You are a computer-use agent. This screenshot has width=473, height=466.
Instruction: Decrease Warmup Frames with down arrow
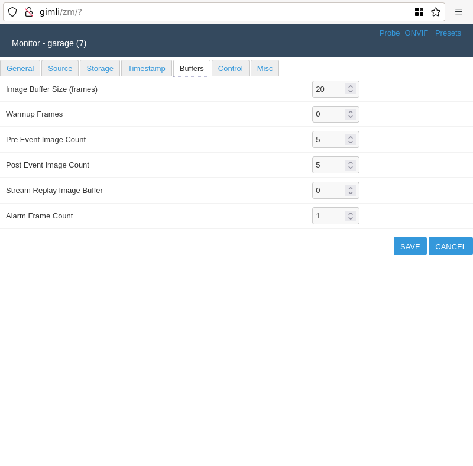pos(351,117)
